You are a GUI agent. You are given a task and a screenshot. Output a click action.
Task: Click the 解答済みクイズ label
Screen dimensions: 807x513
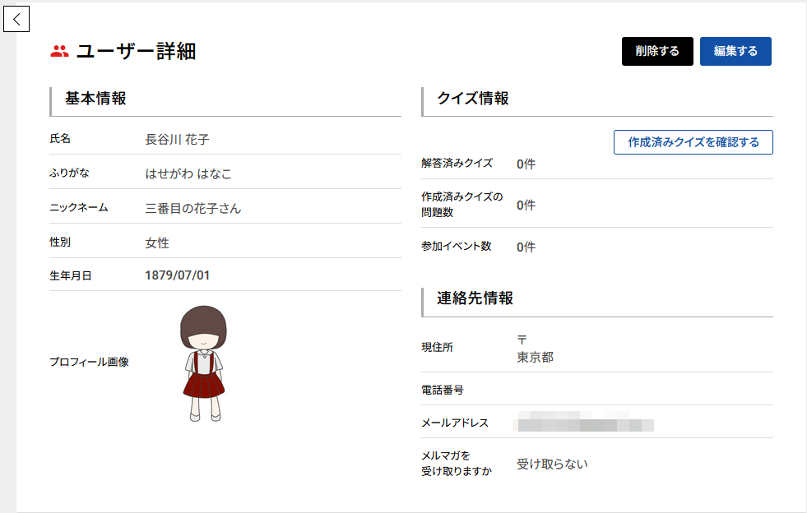click(x=457, y=163)
